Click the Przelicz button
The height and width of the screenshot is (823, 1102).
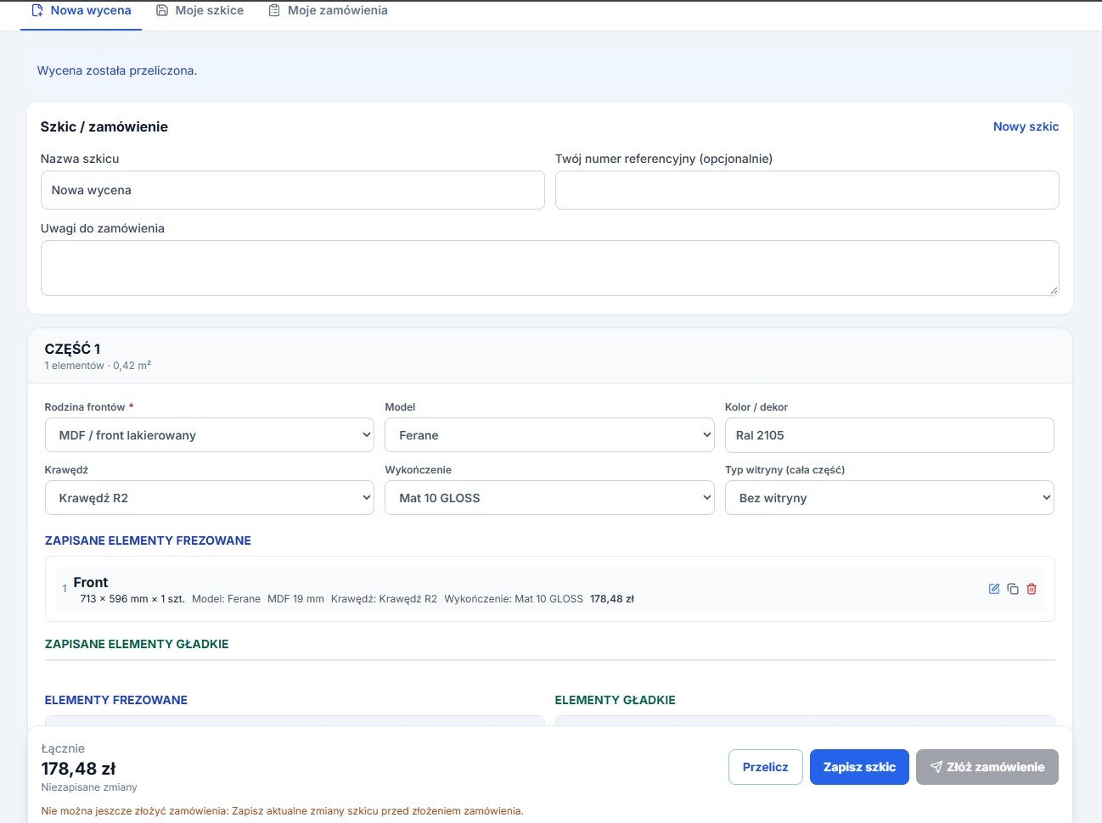[766, 767]
